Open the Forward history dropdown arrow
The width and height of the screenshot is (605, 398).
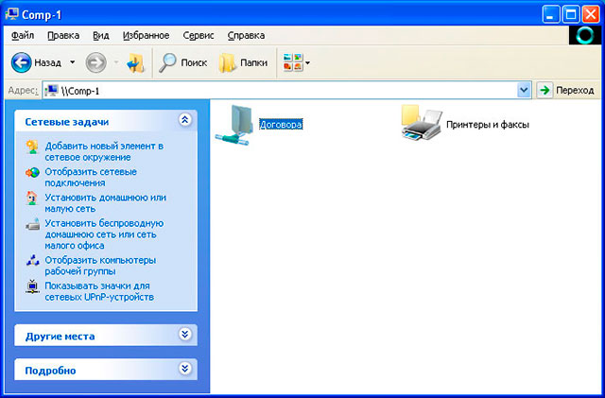[x=116, y=62]
